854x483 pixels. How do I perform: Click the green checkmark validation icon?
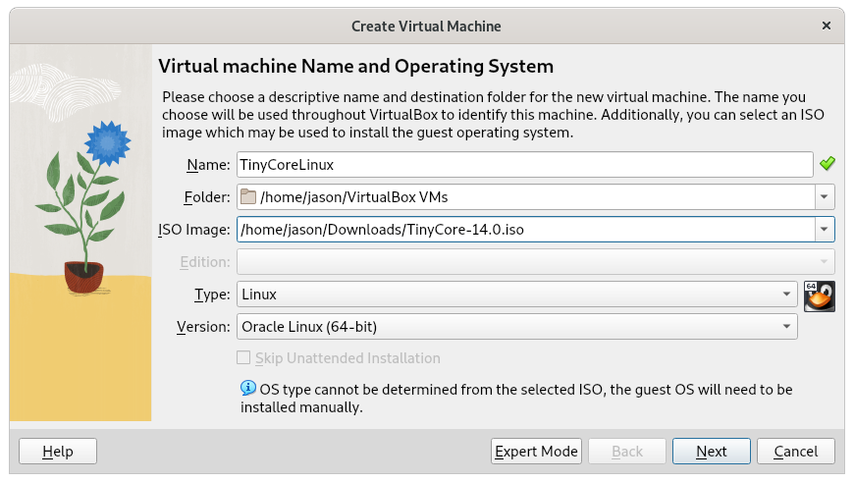coord(827,163)
